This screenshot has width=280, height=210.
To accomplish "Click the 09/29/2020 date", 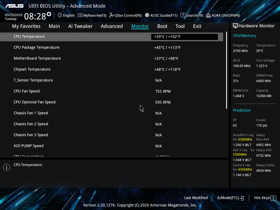I will pos(14,15).
